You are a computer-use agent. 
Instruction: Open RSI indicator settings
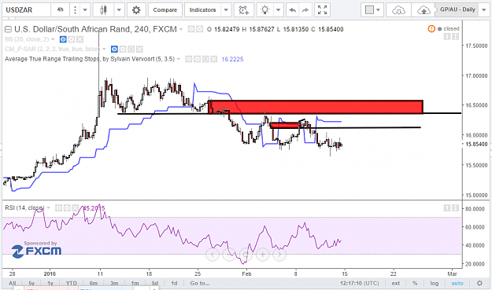(67, 208)
